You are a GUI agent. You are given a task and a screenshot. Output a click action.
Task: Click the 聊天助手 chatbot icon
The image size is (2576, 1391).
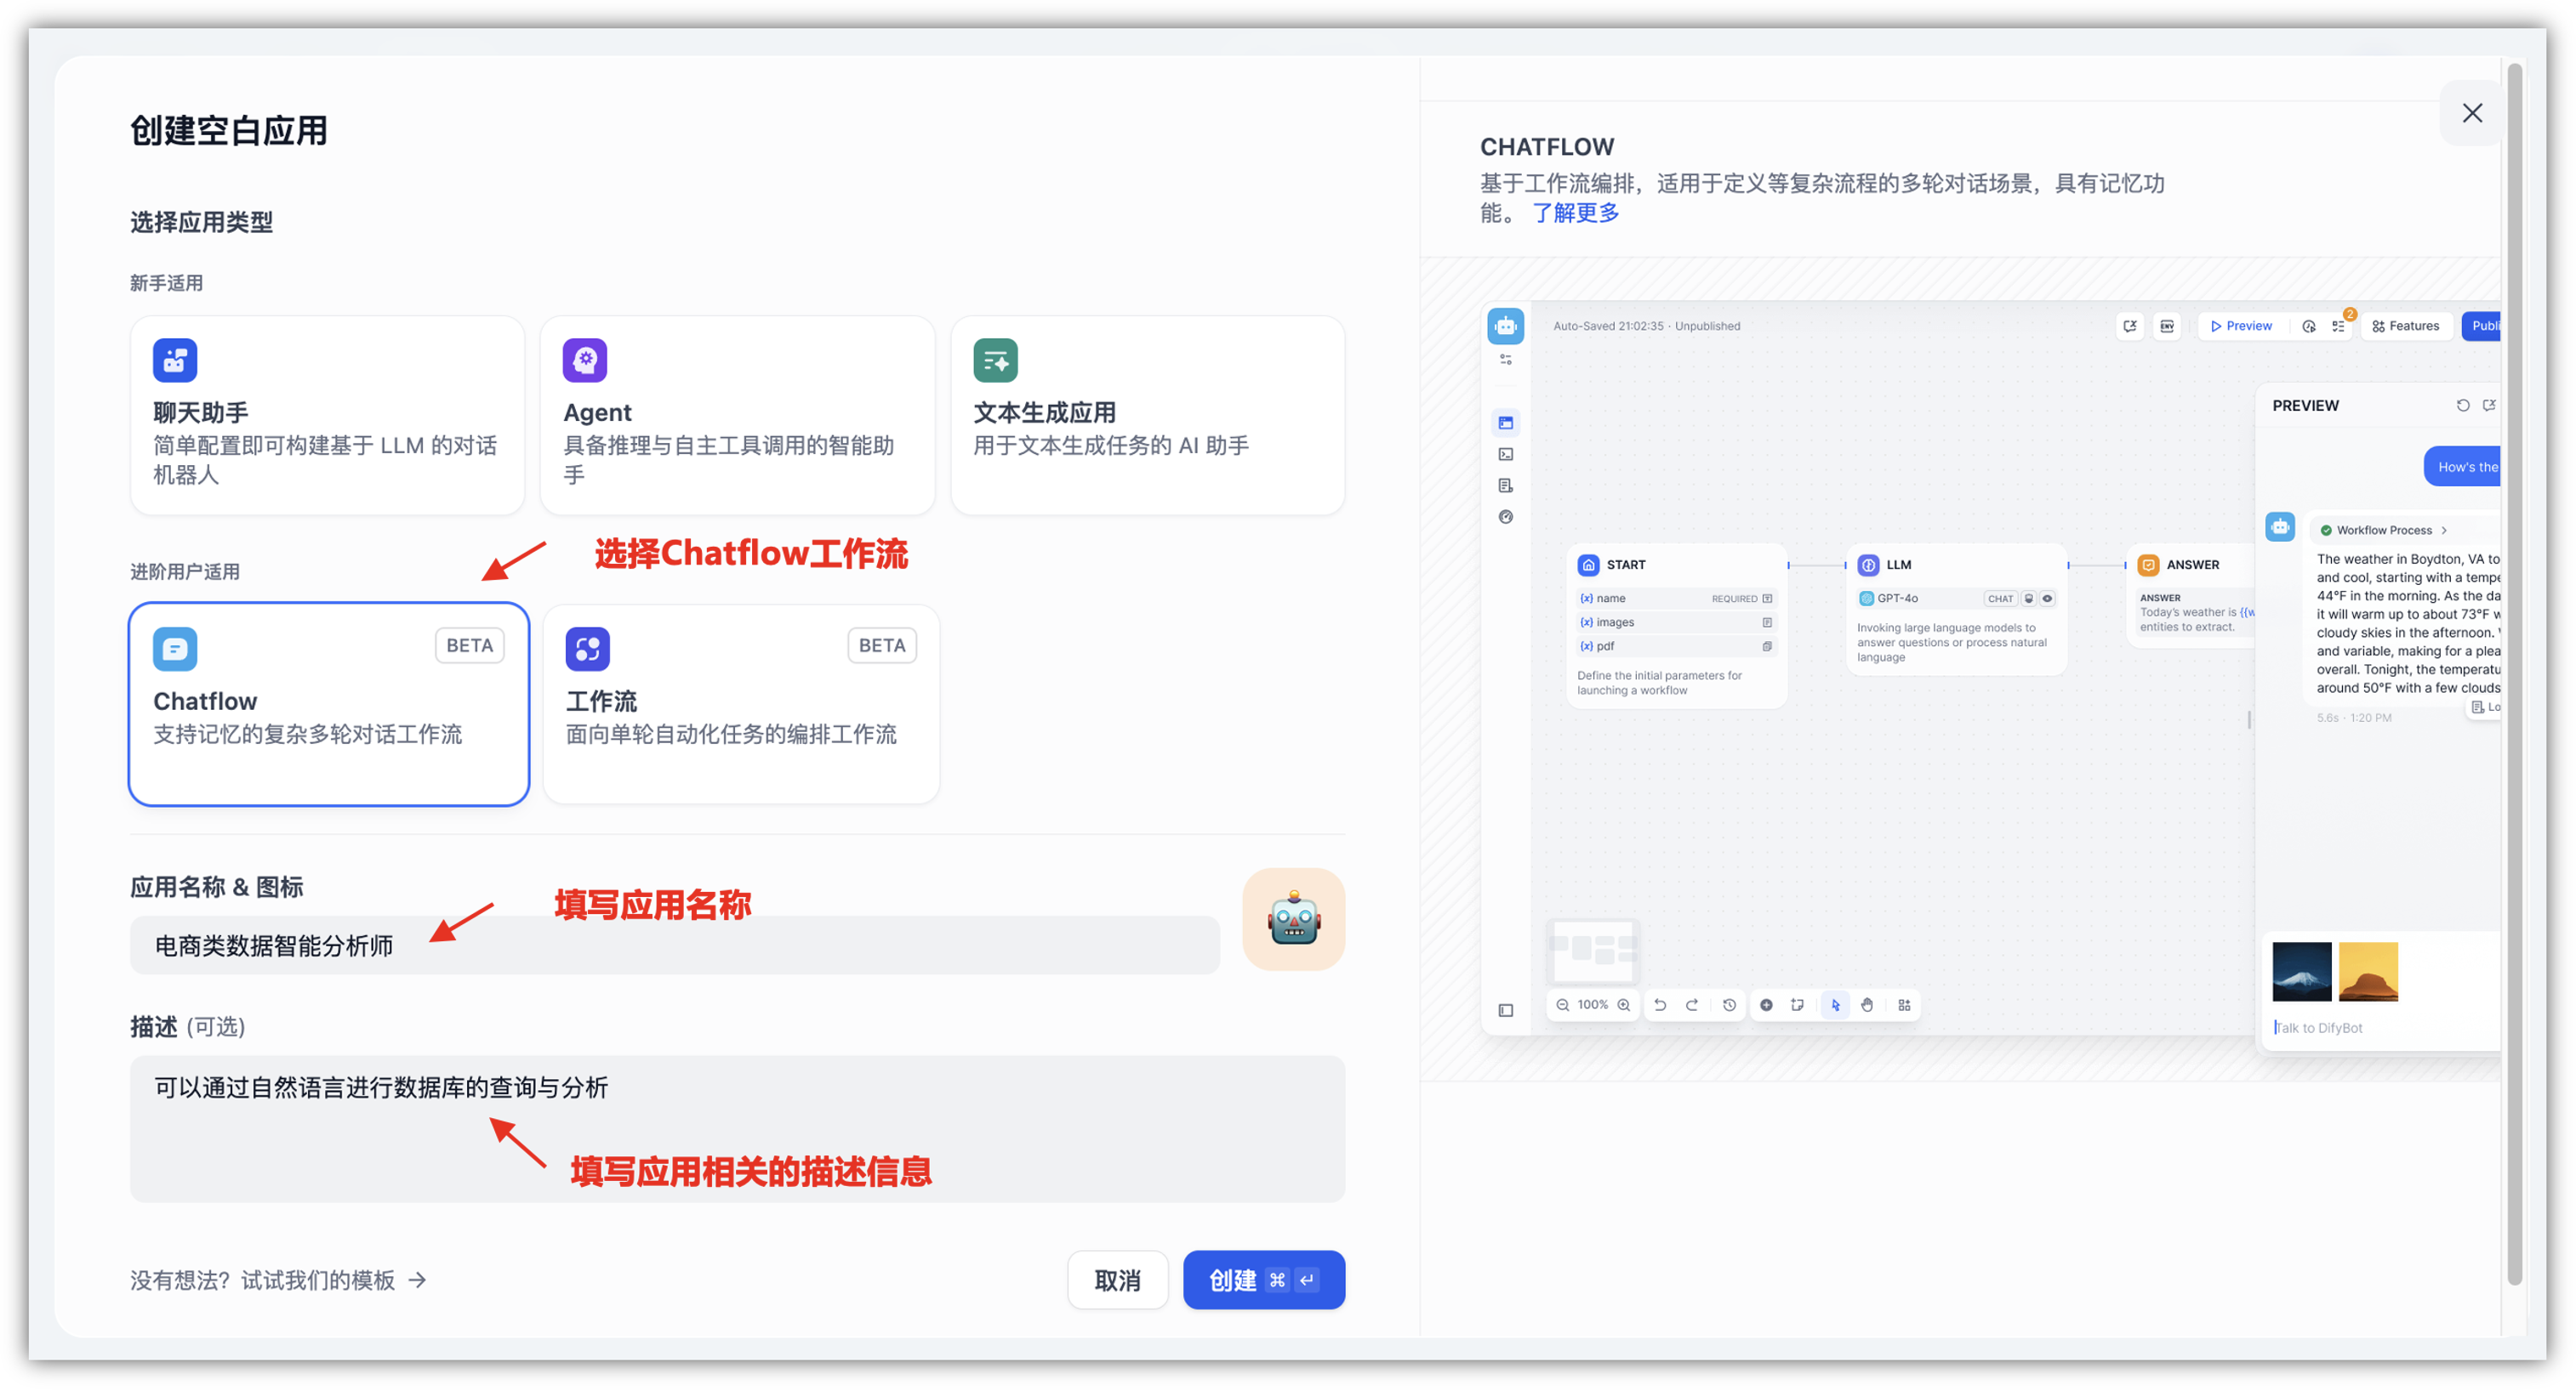pos(175,360)
